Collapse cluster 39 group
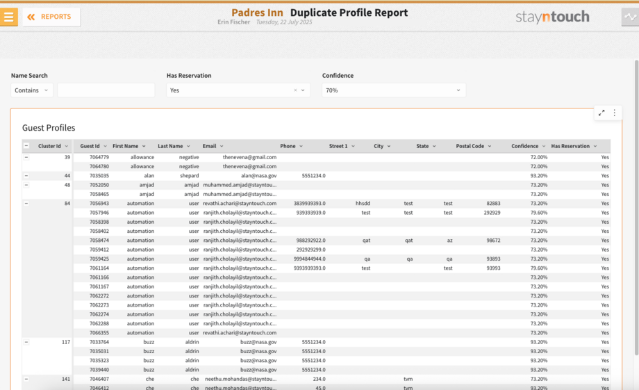This screenshot has height=390, width=639. pos(26,157)
